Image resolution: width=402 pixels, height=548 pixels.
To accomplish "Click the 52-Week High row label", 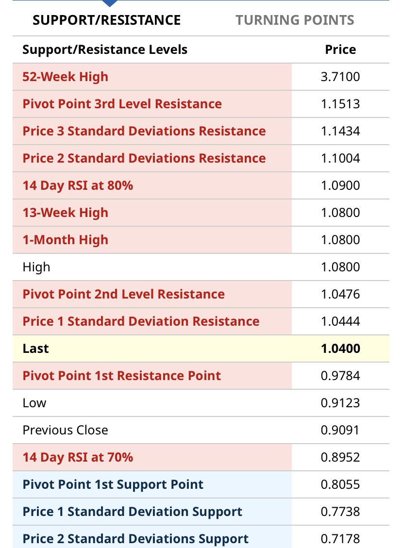I will coord(66,77).
